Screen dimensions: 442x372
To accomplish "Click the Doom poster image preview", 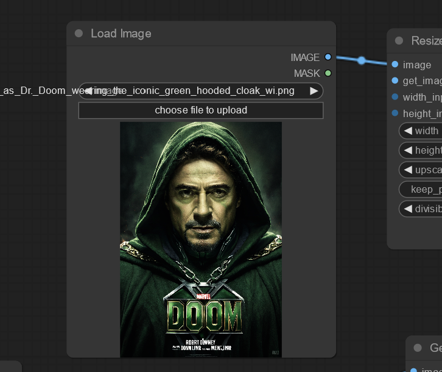I will [201, 240].
